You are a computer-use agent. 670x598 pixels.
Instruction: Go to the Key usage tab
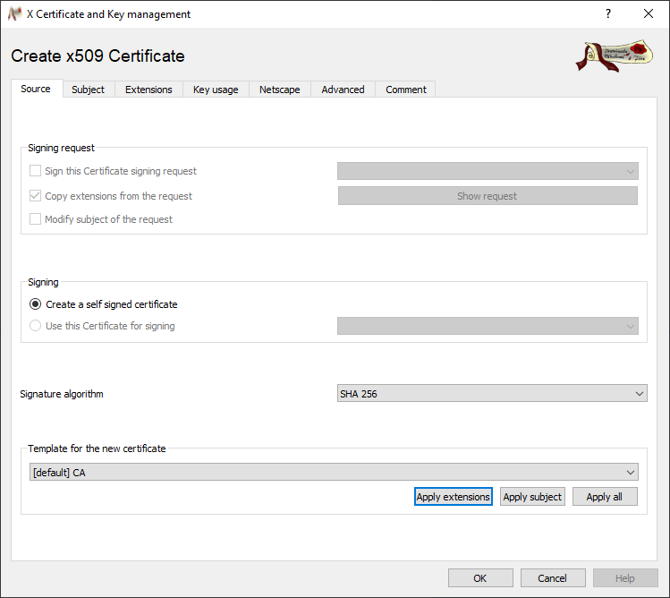click(x=216, y=90)
